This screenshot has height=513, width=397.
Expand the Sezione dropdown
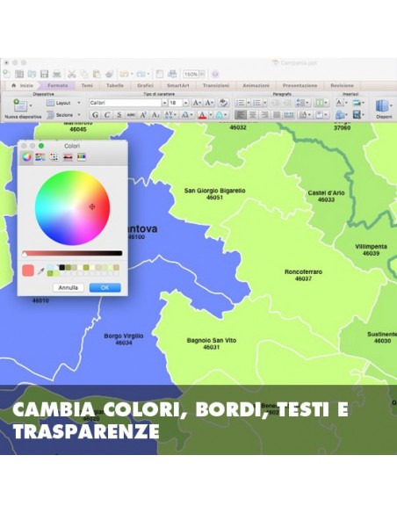79,115
